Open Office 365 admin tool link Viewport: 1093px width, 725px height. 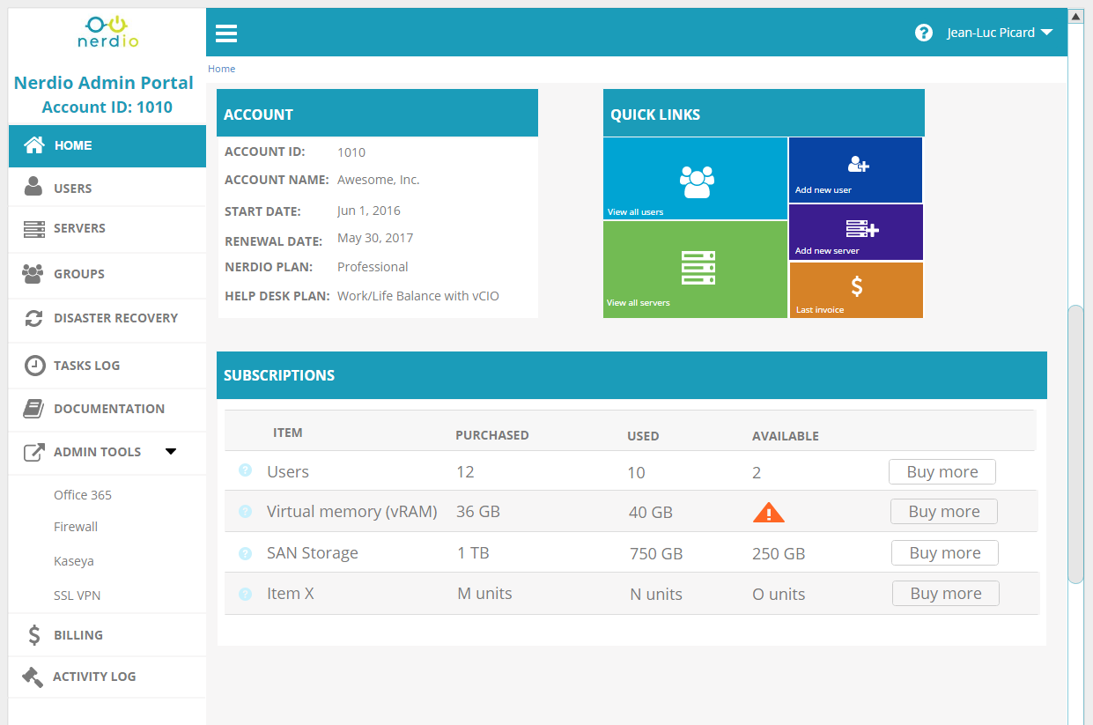(x=83, y=495)
